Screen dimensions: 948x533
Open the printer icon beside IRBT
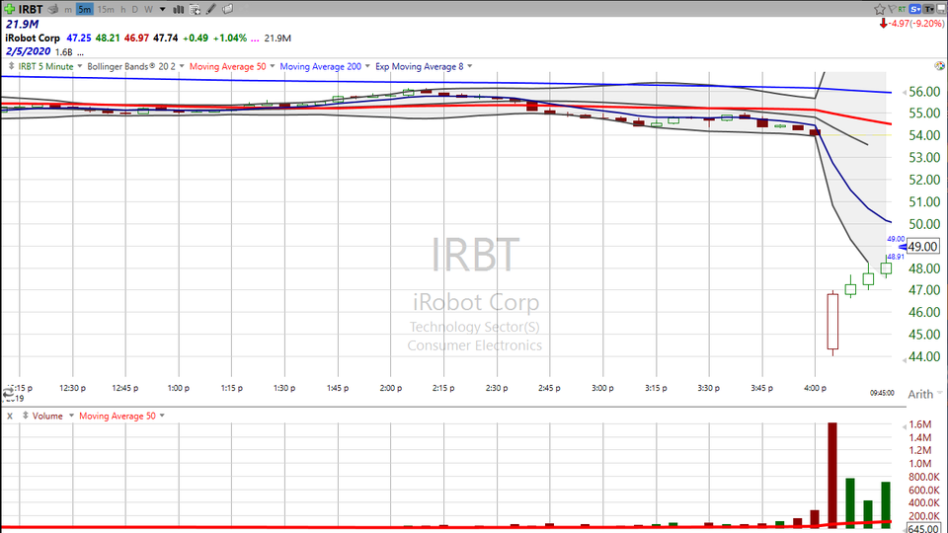(x=53, y=9)
